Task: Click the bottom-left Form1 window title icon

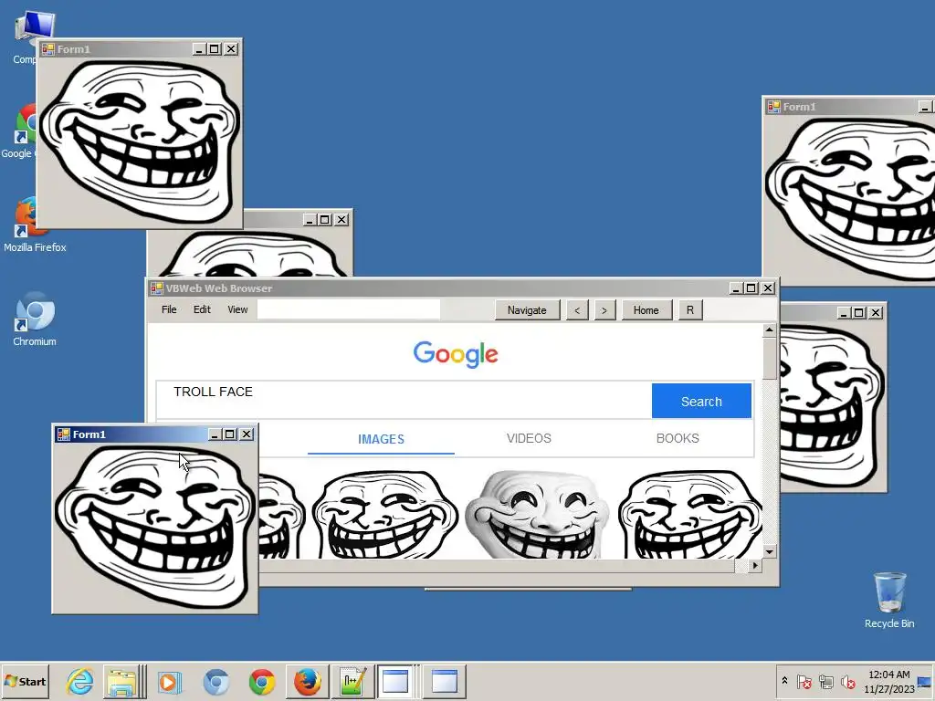Action: tap(63, 434)
